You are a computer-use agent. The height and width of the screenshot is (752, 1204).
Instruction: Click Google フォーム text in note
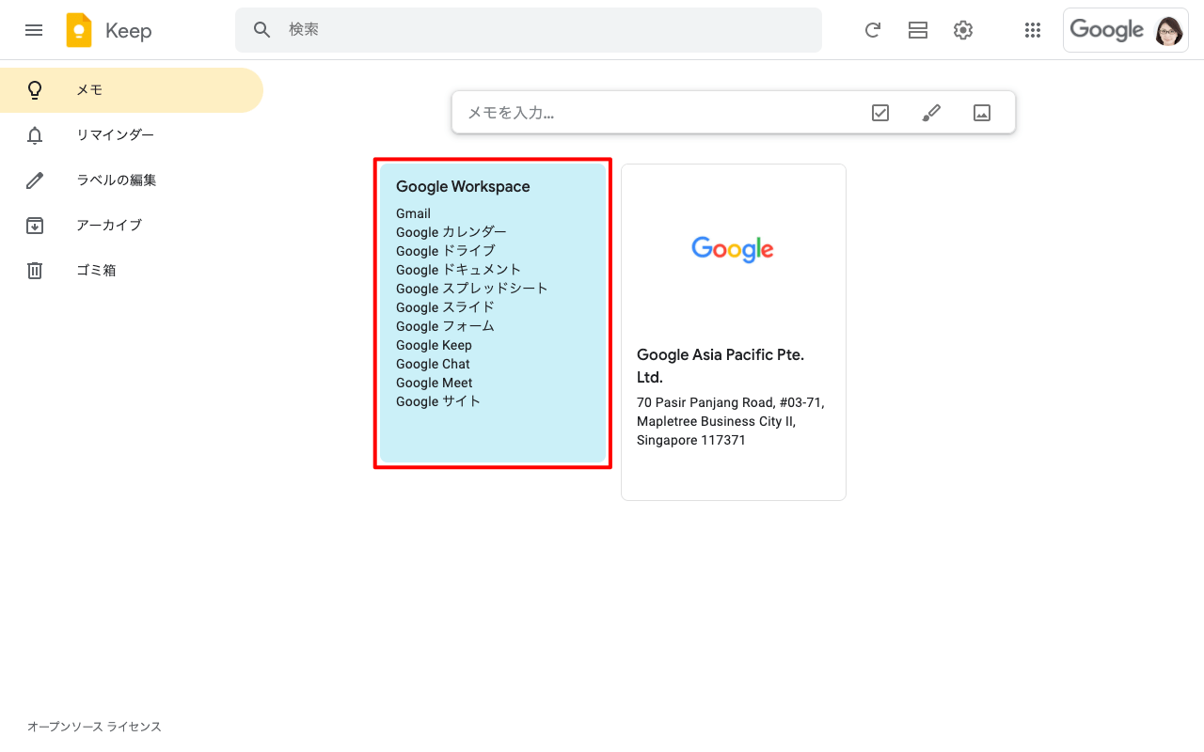pos(445,326)
